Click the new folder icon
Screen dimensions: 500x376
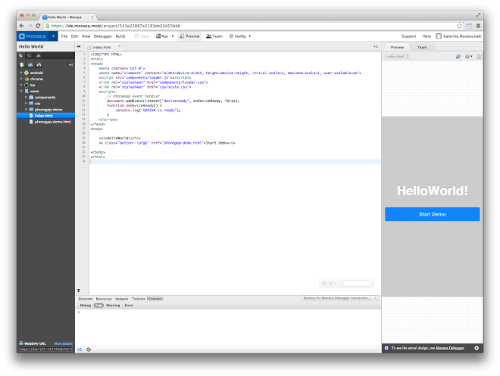(30, 65)
